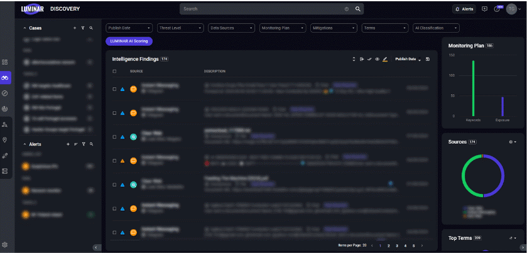Open account menu chevron beside avatar
Viewport: 527px width, 253px height.
(x=520, y=9)
